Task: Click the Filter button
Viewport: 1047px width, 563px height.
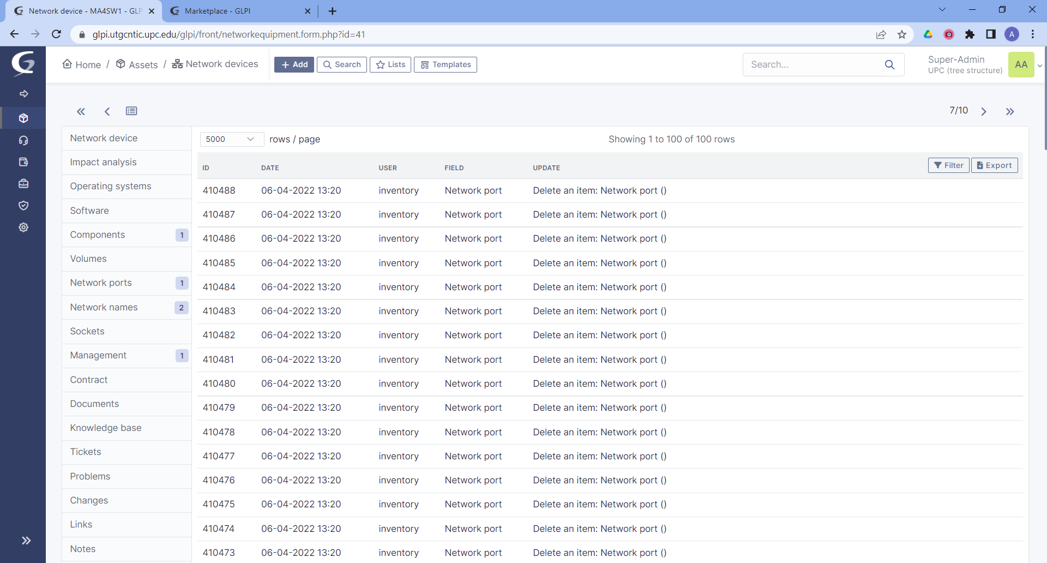Action: click(949, 165)
